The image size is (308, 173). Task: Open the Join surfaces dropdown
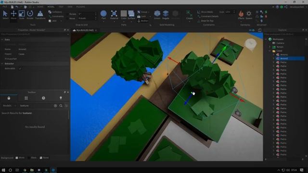pyautogui.click(x=61, y=21)
